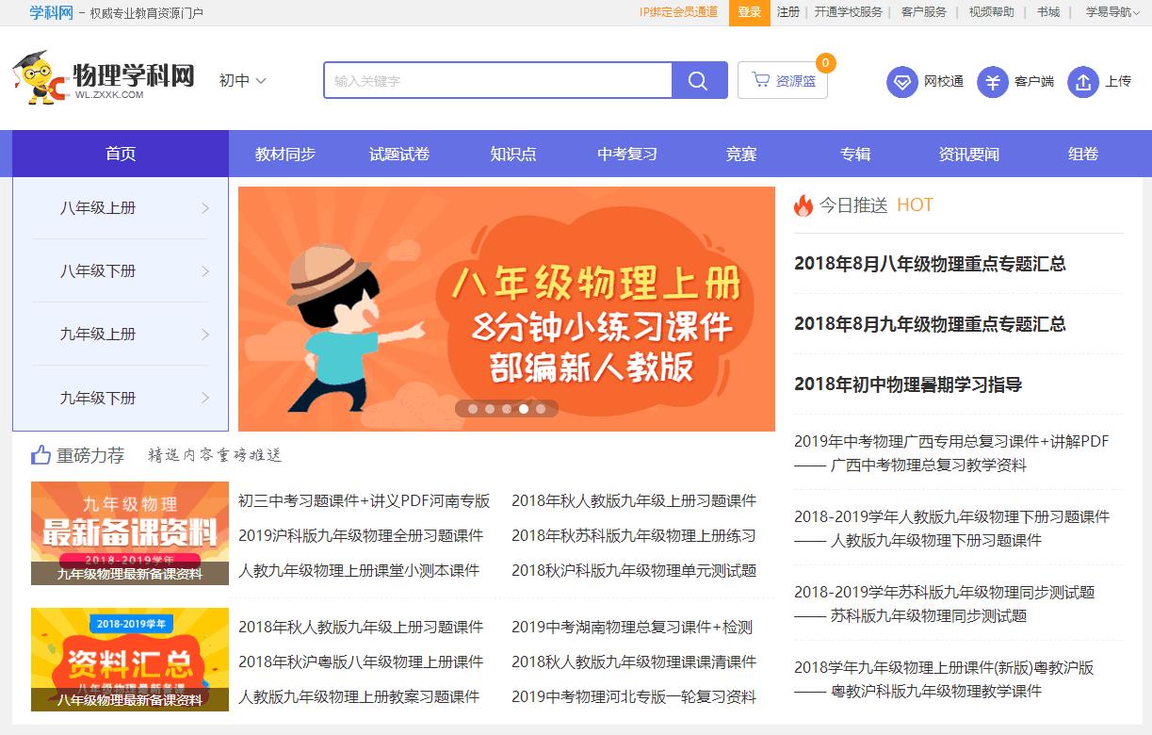Image resolution: width=1152 pixels, height=735 pixels.
Task: Click the search magnifier icon
Action: [x=698, y=81]
